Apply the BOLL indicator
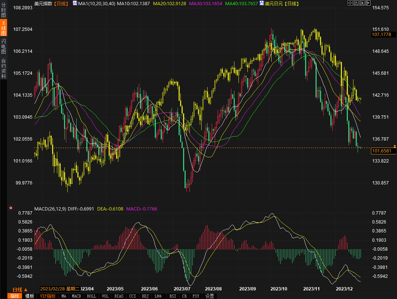This screenshot has width=397, height=299. (x=91, y=296)
